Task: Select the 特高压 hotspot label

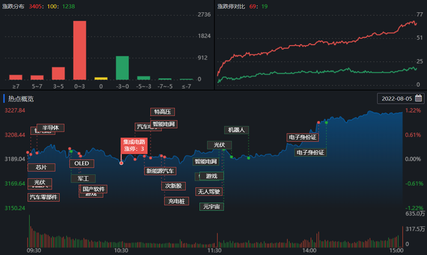Action: tap(162, 112)
